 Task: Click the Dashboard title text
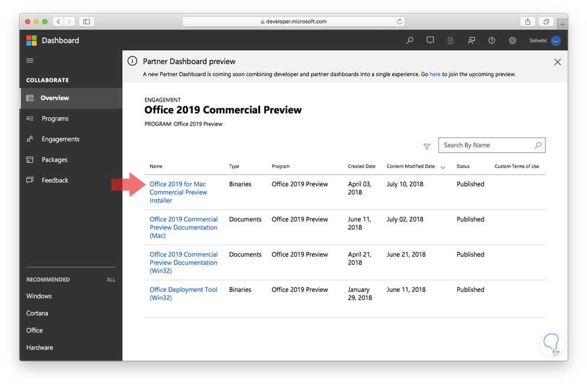pos(60,41)
